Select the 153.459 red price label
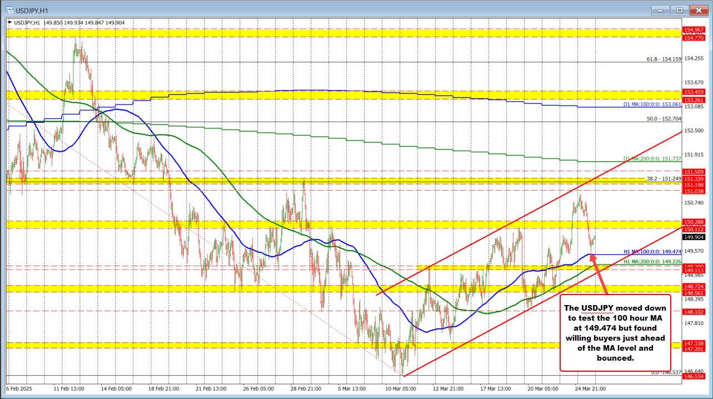 (x=694, y=92)
